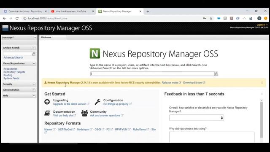Close the YouTube tab
The width and height of the screenshot is (270, 152).
tap(93, 11)
